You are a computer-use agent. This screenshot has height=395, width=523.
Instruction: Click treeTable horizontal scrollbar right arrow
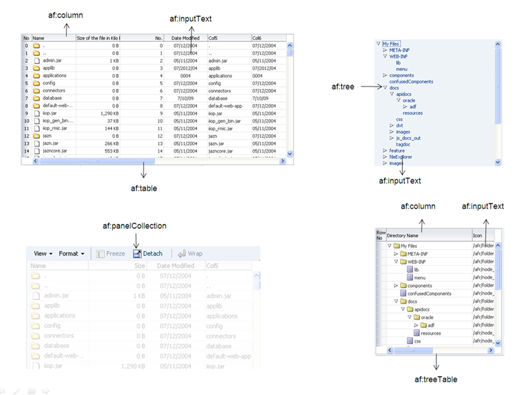(x=490, y=350)
